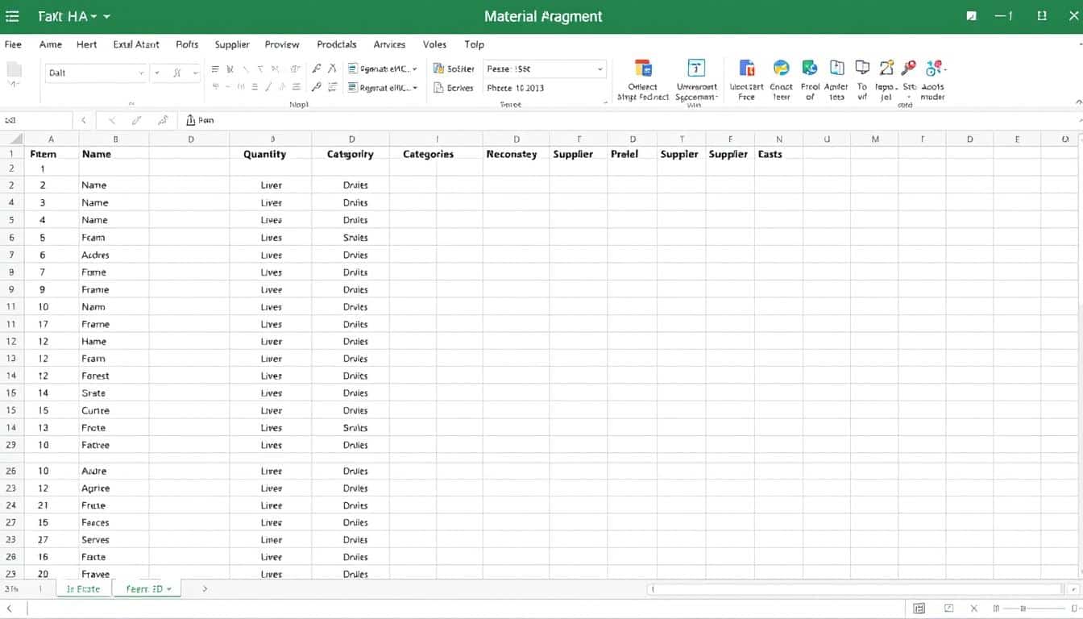Click the Quantity header cell
Image resolution: width=1083 pixels, height=619 pixels.
click(x=270, y=154)
